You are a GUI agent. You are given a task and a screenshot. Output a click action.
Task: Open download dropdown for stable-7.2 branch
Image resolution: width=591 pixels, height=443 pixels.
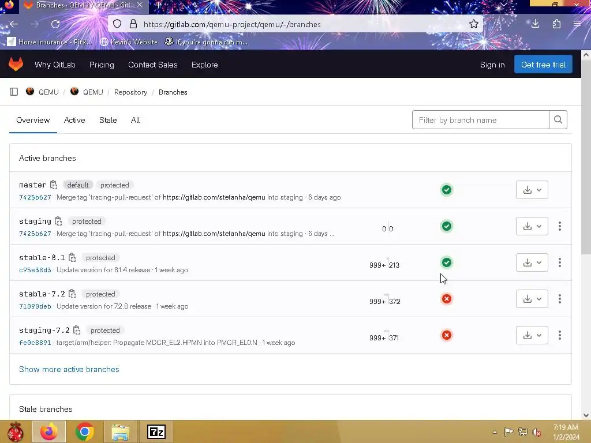532,299
